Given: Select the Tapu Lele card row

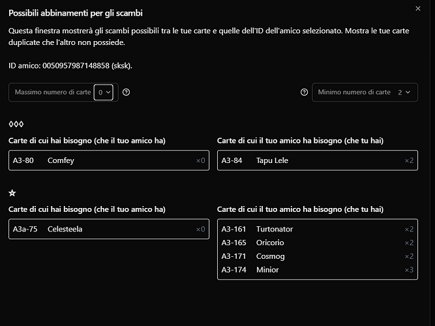Looking at the screenshot, I should [317, 160].
